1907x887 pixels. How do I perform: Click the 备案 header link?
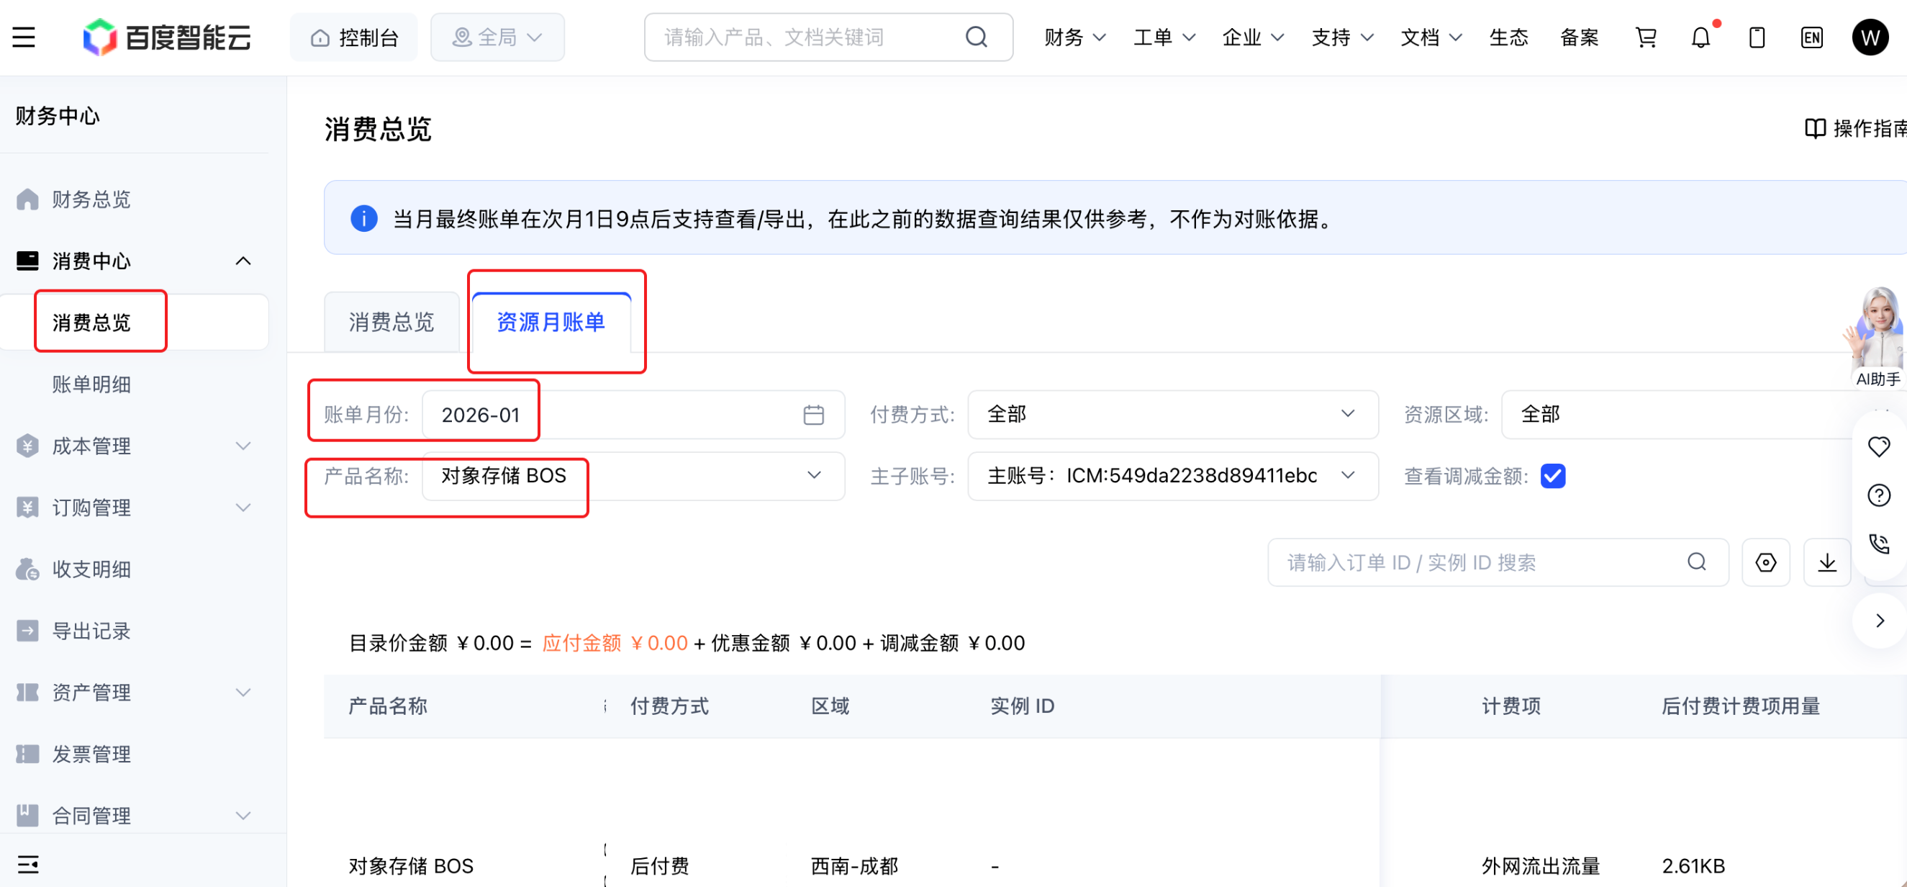tap(1579, 37)
